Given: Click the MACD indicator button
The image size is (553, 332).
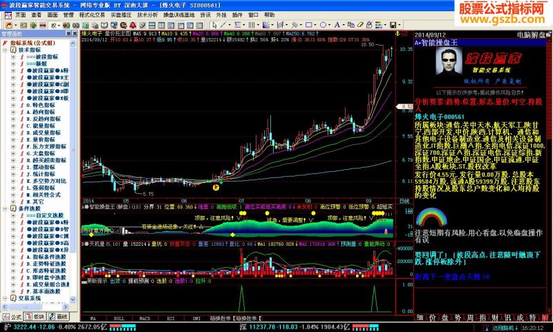Looking at the screenshot, I should point(144,318).
